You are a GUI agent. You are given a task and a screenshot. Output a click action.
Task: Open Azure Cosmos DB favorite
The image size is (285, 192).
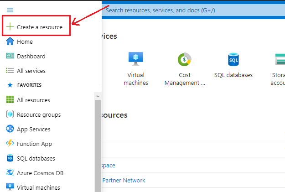(x=40, y=173)
